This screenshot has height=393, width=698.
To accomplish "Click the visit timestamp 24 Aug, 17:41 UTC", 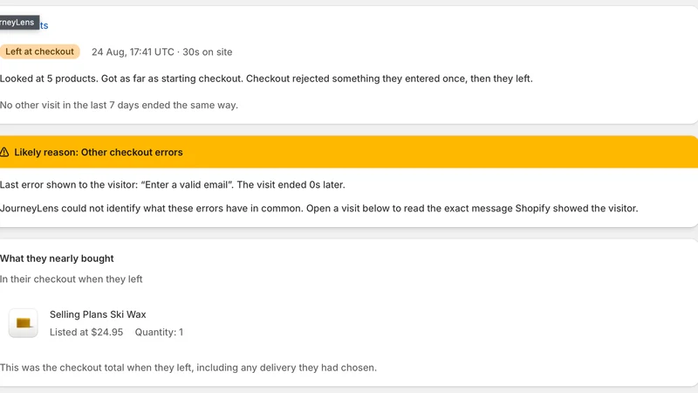I will pos(133,52).
